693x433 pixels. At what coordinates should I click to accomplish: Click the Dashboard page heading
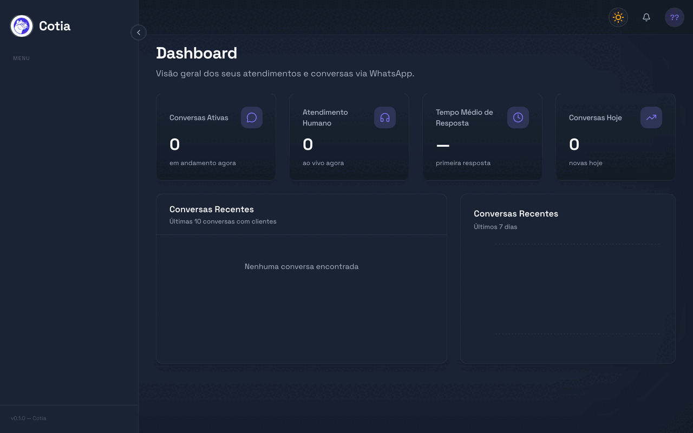(197, 53)
